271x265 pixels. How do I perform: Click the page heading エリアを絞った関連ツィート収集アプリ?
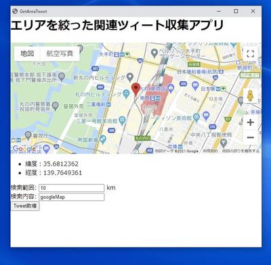117,25
